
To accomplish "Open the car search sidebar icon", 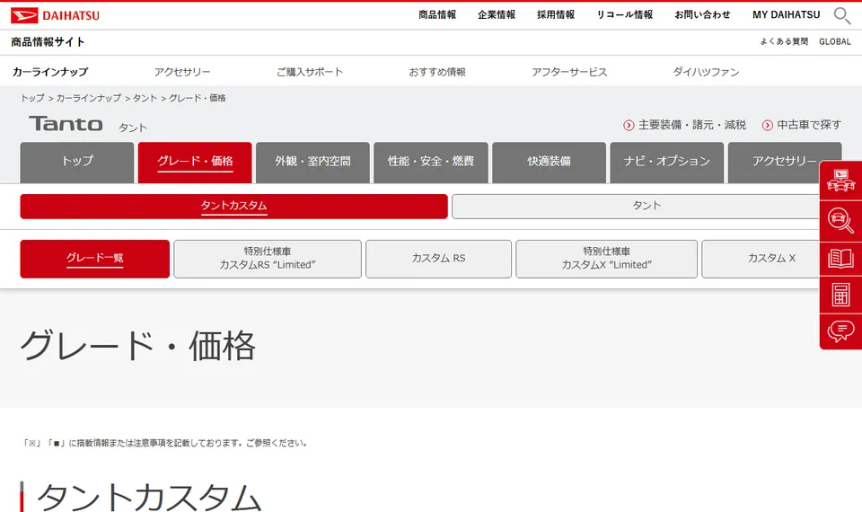I will (840, 219).
